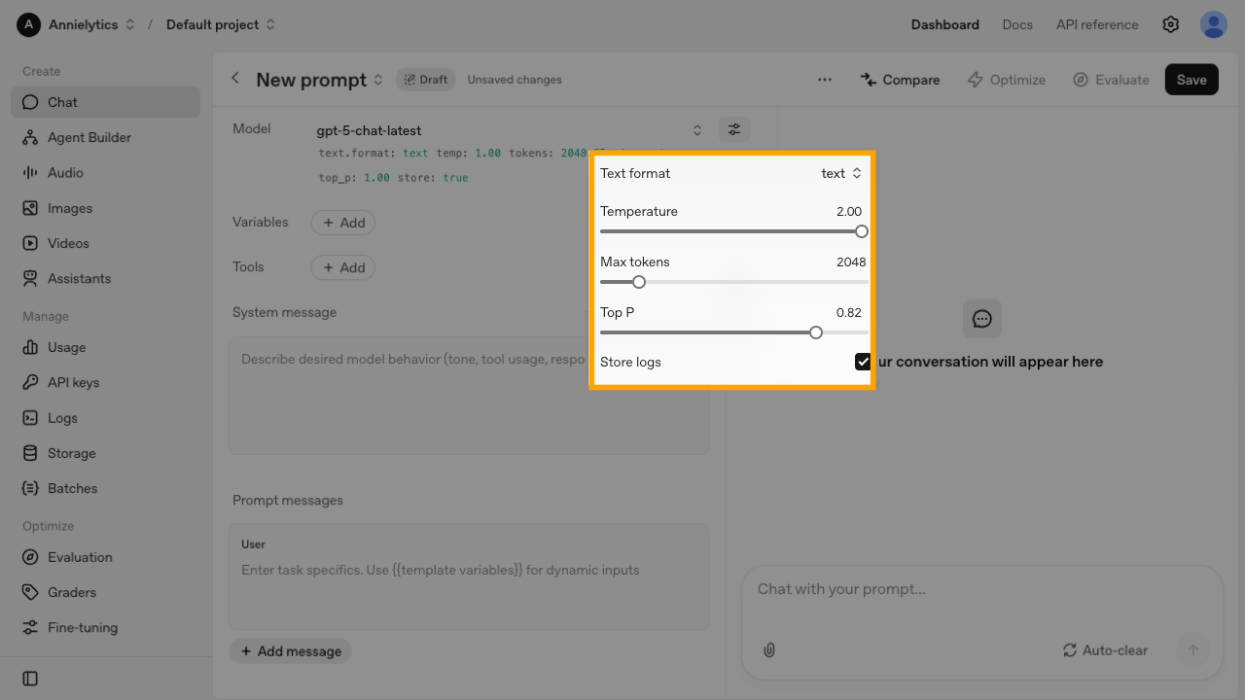Open the user profile avatar
The image size is (1245, 700).
[x=1213, y=24]
